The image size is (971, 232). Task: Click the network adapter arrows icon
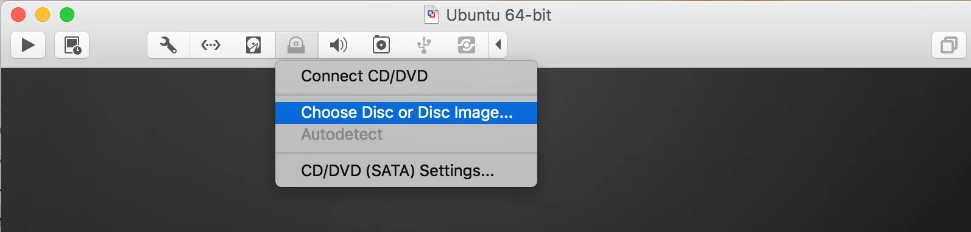point(211,45)
